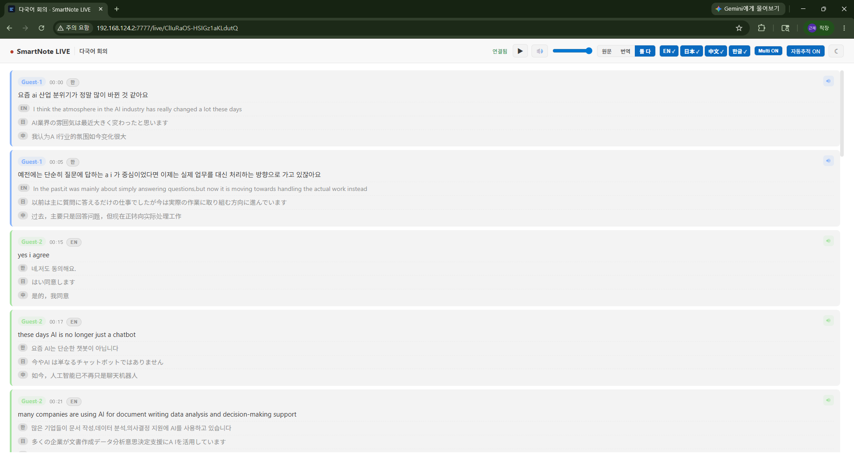Play audio for the 00:05 Guest-1 message
Screen dimensions: 854x458
pyautogui.click(x=828, y=161)
